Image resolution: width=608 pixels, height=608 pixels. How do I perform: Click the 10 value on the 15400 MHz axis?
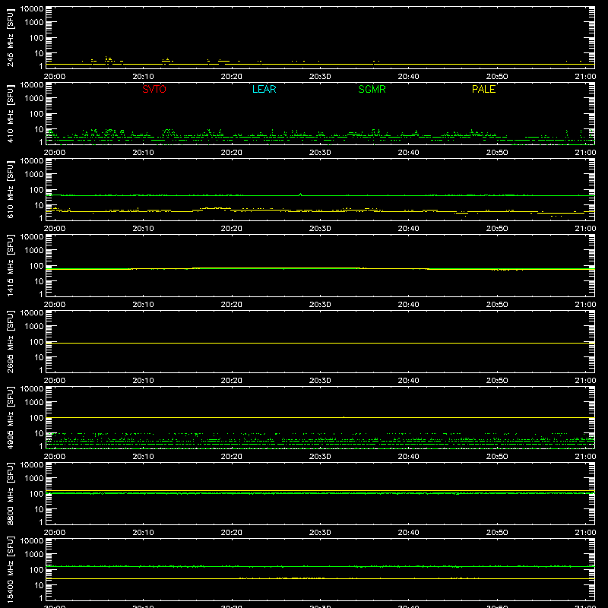[x=39, y=585]
